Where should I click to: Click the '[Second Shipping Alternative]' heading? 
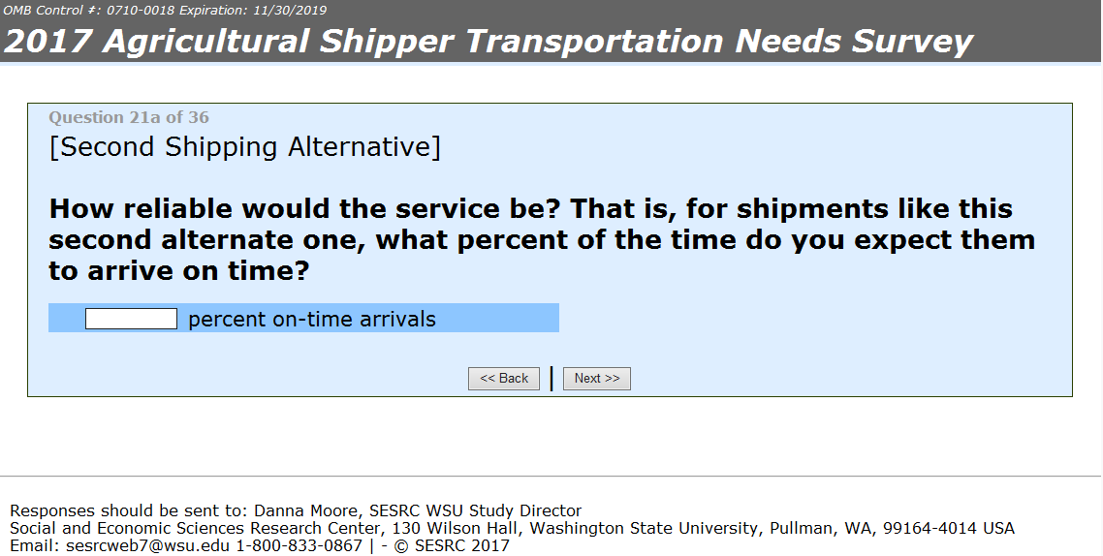tap(244, 147)
